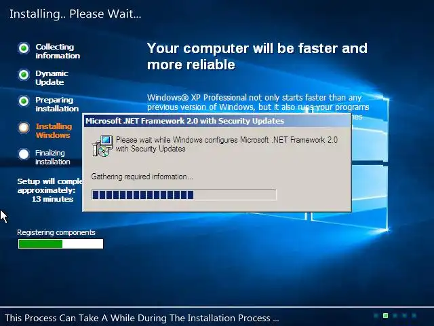Click 'Your computer will be faster' headline
Image resolution: width=434 pixels, height=326 pixels.
(x=257, y=56)
